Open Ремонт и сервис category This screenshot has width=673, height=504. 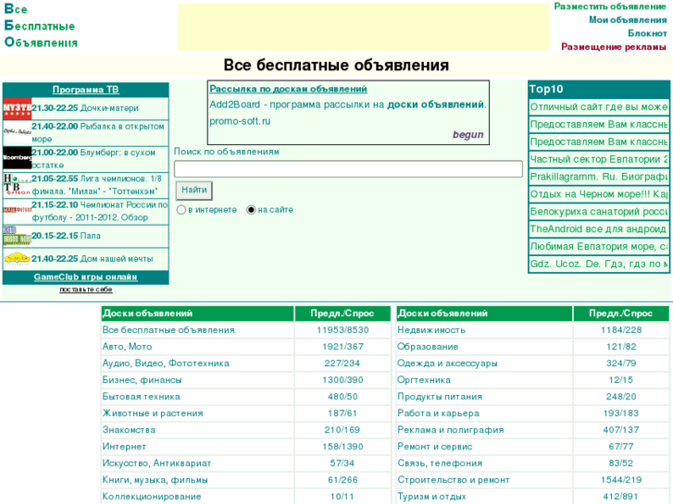[x=435, y=447]
